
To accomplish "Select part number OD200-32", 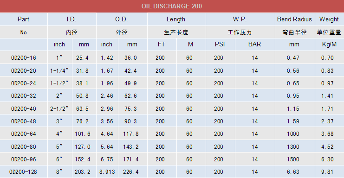I will (24, 95).
